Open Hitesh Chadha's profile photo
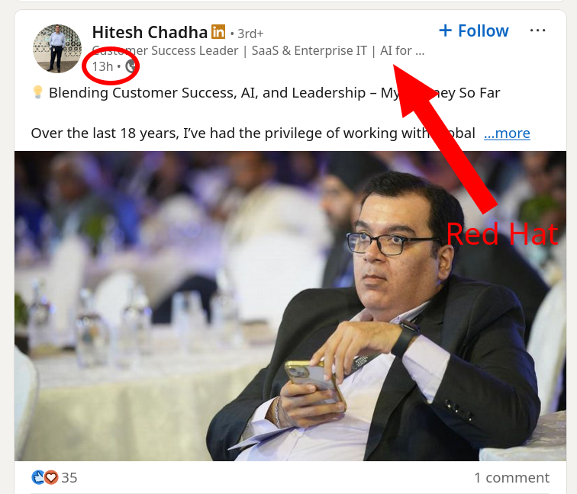577x494 pixels. pyautogui.click(x=57, y=49)
